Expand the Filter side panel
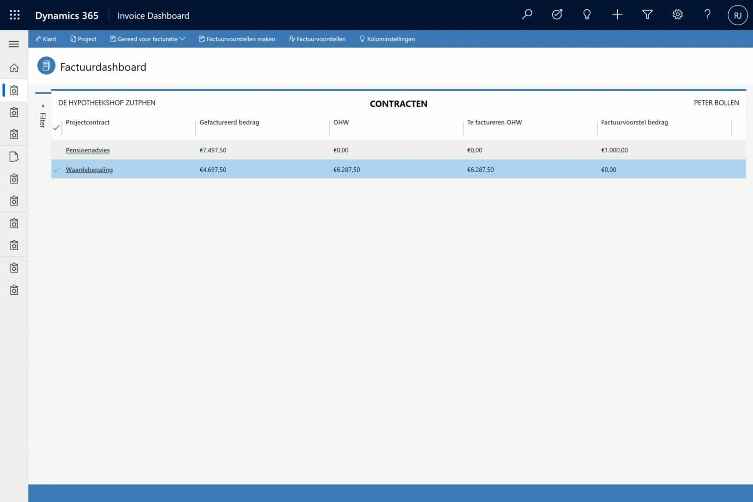This screenshot has height=502, width=753. (43, 116)
